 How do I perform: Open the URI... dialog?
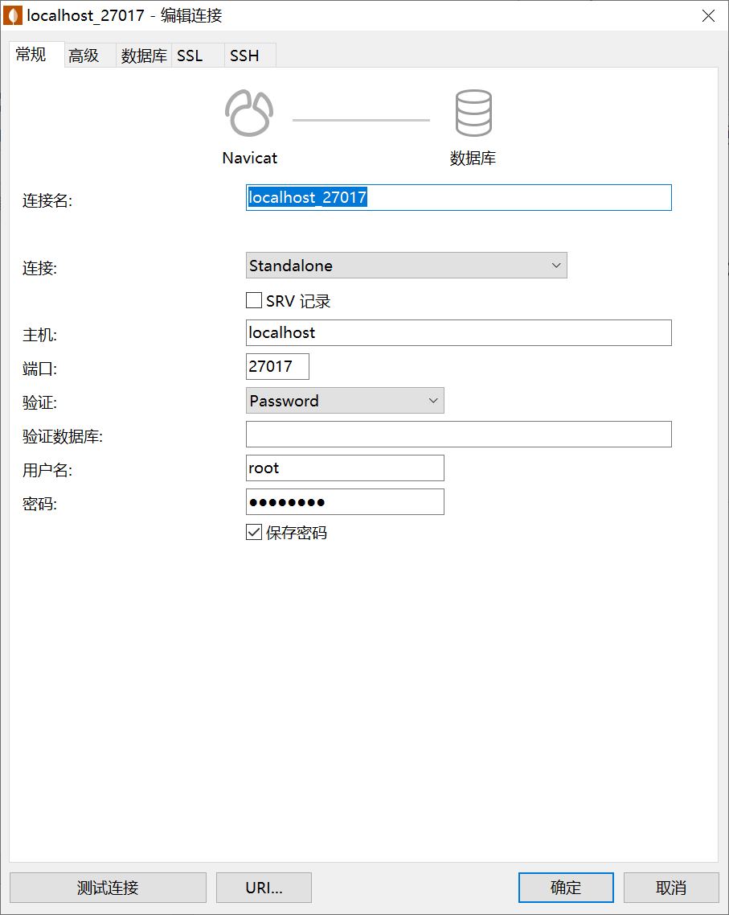pos(264,888)
